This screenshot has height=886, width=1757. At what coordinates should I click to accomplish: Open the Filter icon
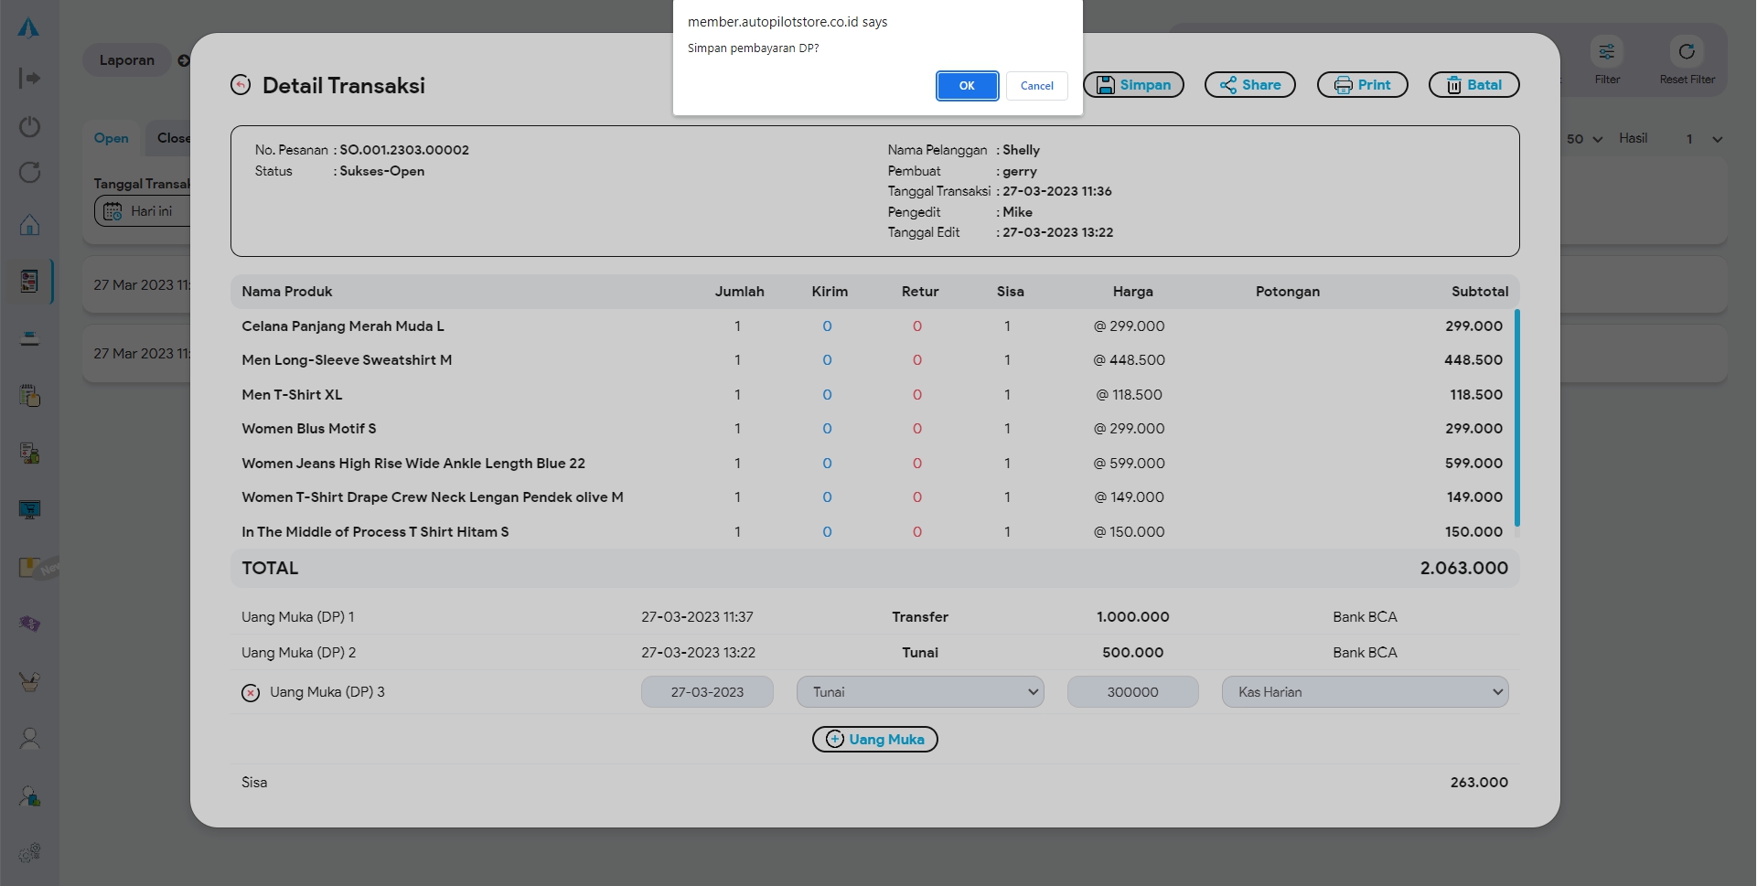pyautogui.click(x=1606, y=52)
